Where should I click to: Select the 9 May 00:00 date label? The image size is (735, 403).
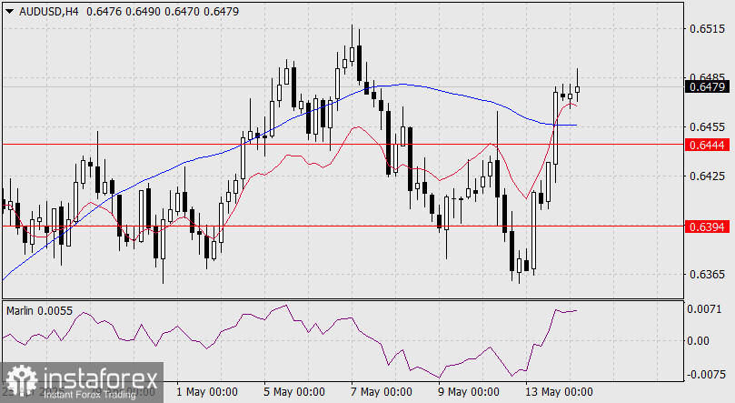point(468,392)
